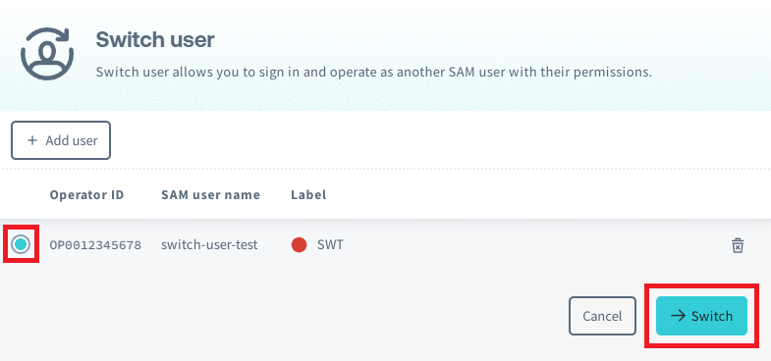The width and height of the screenshot is (771, 361).
Task: Click the SAM user name column header
Action: (x=210, y=195)
